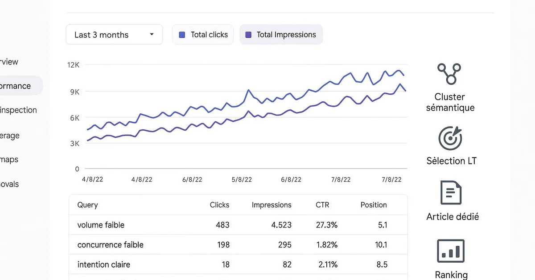This screenshot has height=280, width=535.
Task: Click the 82 impressions value
Action: click(x=287, y=264)
